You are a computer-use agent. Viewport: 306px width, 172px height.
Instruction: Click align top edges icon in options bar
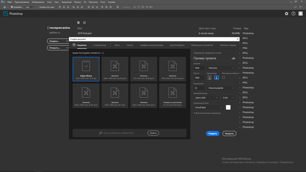pyautogui.click(x=60, y=7)
